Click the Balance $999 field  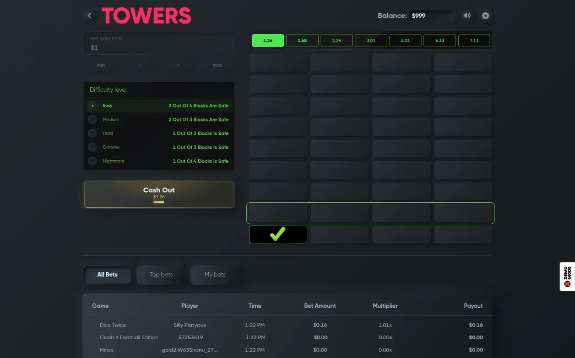(x=432, y=16)
